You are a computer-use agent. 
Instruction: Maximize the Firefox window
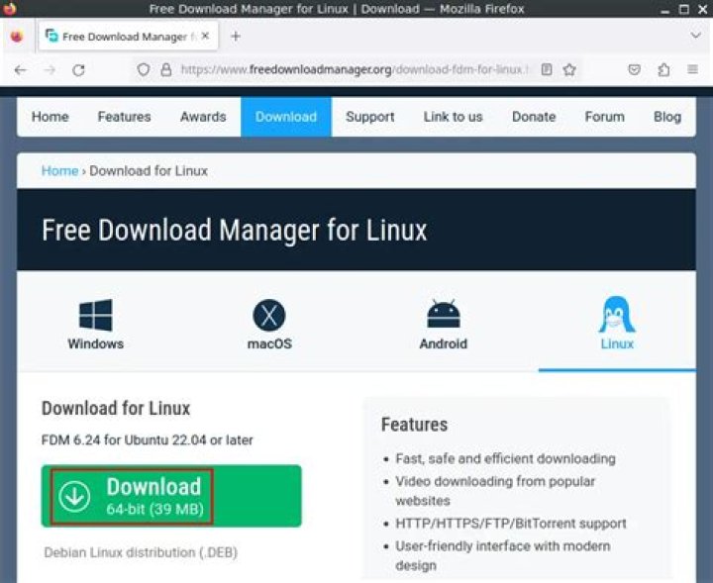[x=684, y=9]
